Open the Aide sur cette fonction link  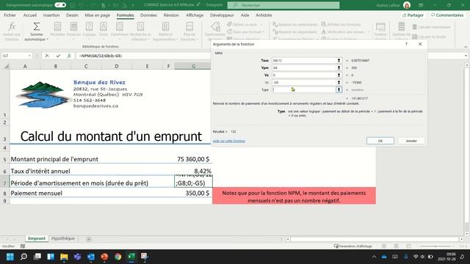[x=229, y=141]
